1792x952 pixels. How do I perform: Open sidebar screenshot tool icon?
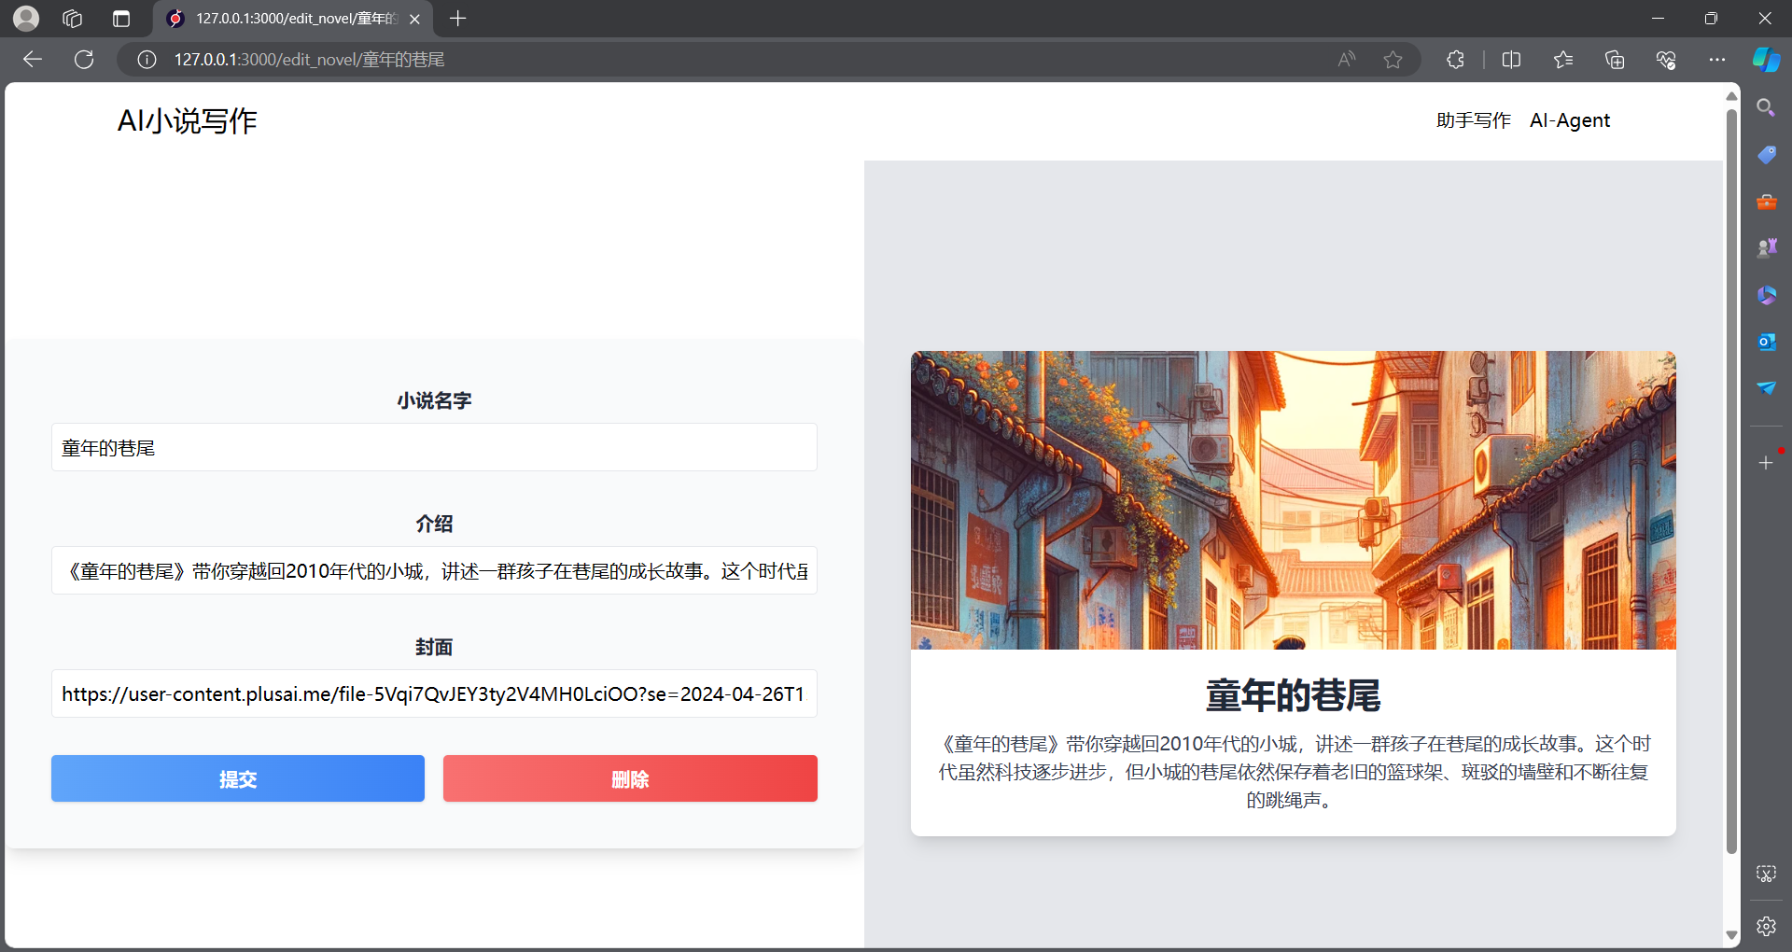pyautogui.click(x=1766, y=874)
